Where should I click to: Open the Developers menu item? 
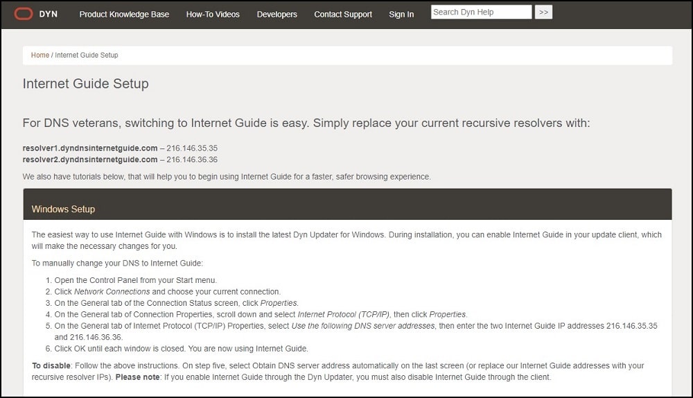pos(277,14)
